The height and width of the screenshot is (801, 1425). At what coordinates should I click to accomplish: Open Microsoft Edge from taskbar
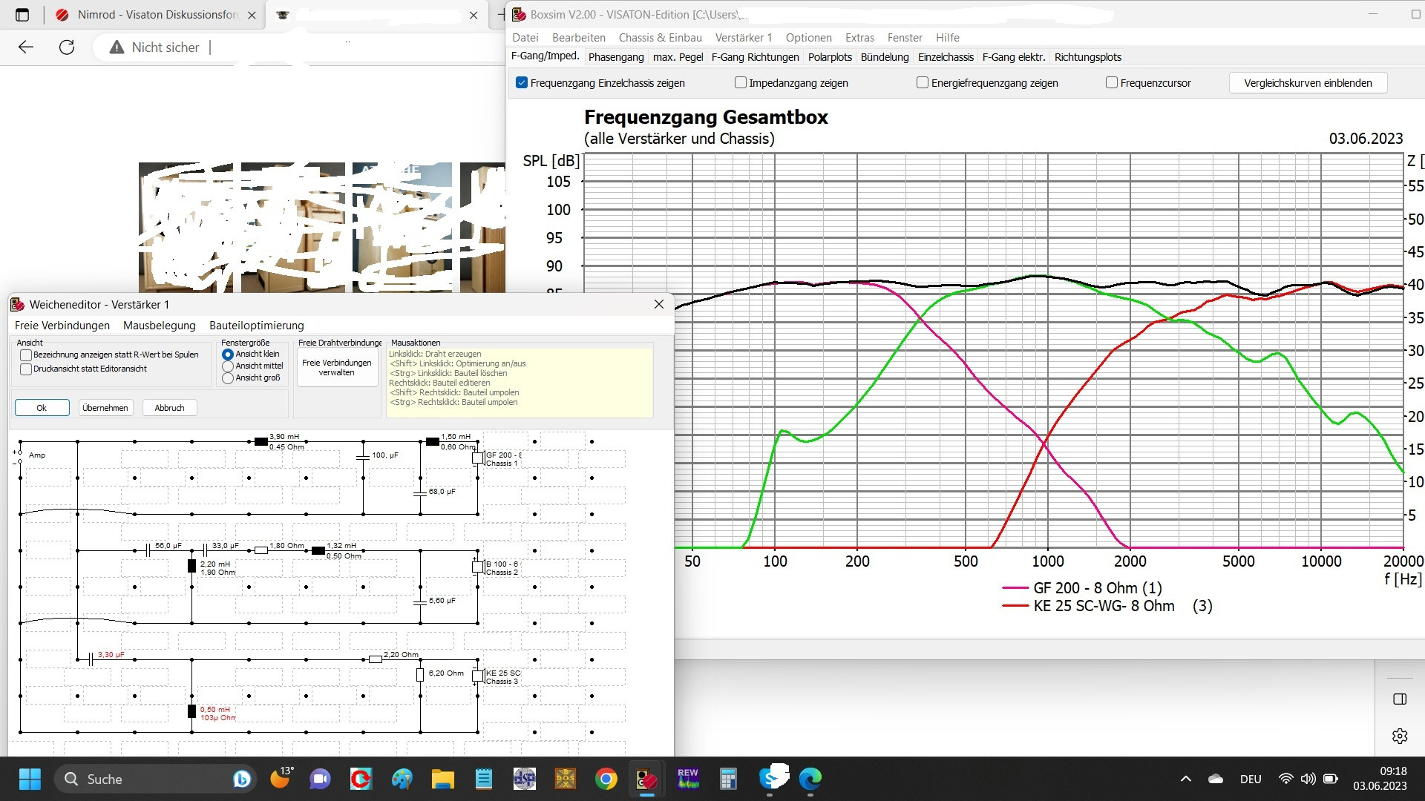pos(810,779)
